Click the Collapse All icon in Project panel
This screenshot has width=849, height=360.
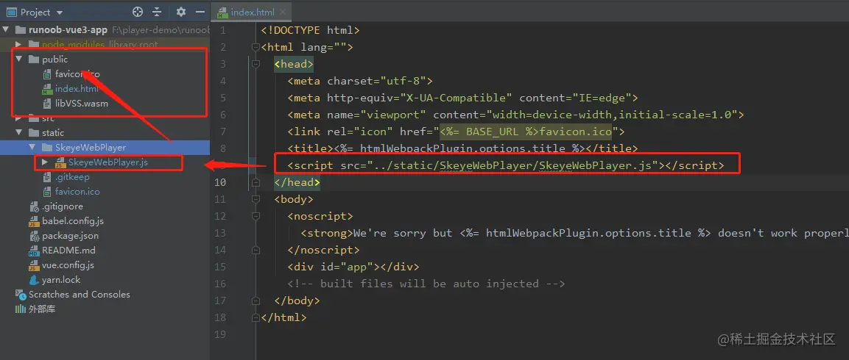157,12
